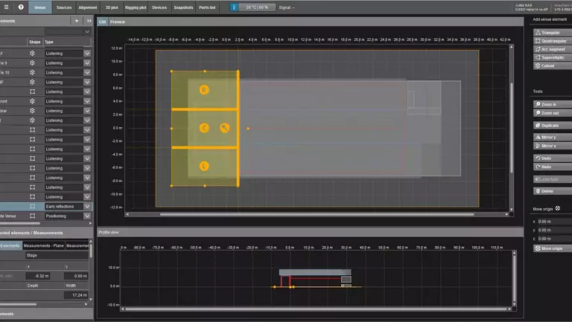Click the help question mark icon
The width and height of the screenshot is (572, 322).
(x=21, y=7)
